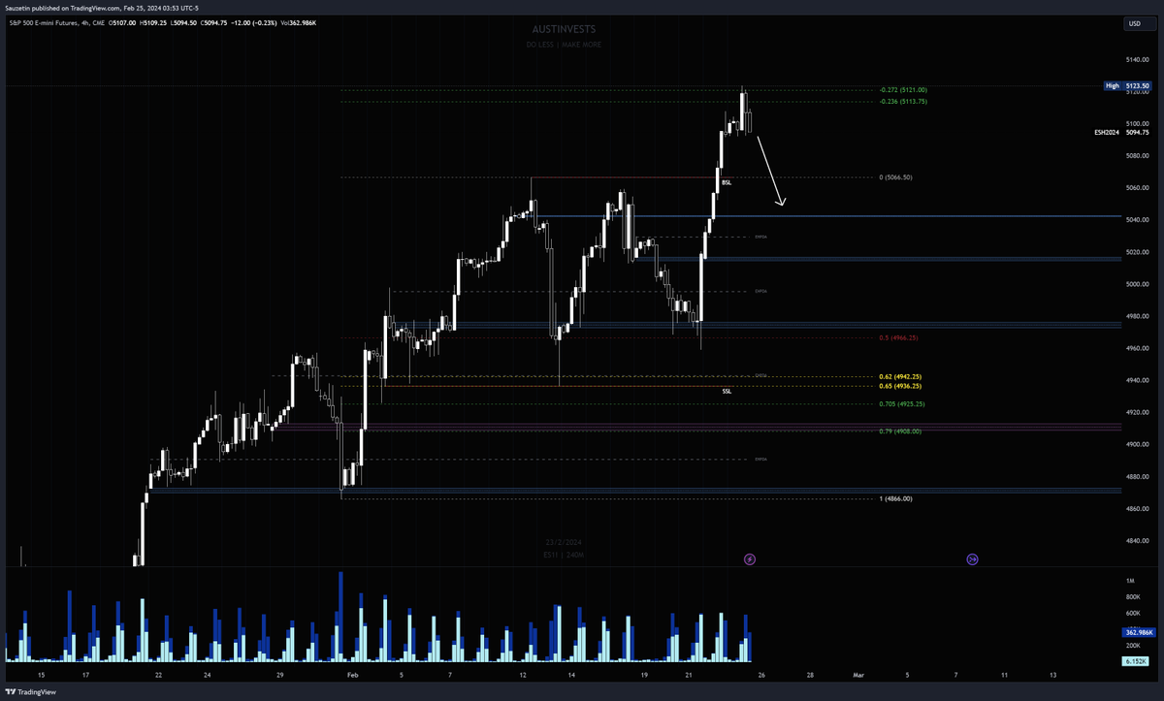Click the Feb date label on time axis
Viewport: 1164px width, 701px height.
tap(352, 673)
